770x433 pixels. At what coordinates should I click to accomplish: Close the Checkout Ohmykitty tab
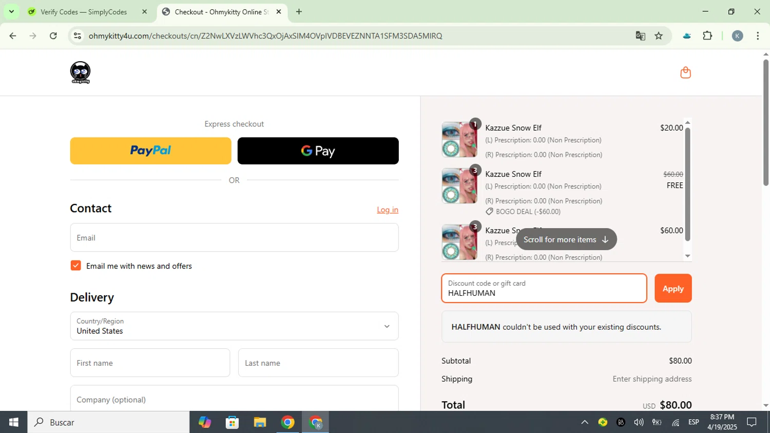coord(279,12)
